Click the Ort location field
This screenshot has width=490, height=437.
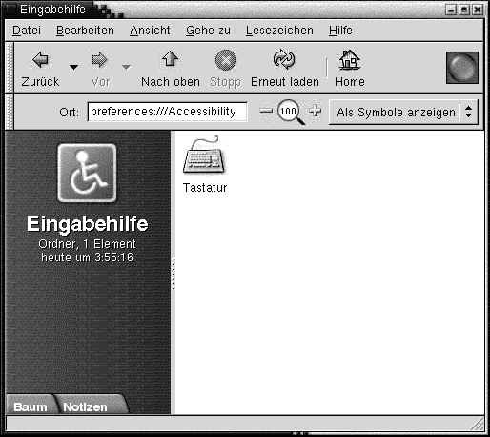pos(168,112)
